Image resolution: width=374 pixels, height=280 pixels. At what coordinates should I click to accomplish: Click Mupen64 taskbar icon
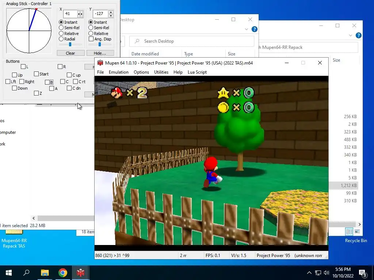coord(81,273)
